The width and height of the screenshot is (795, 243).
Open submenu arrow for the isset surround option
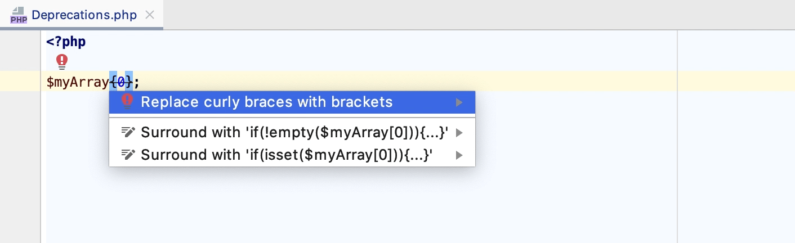459,155
